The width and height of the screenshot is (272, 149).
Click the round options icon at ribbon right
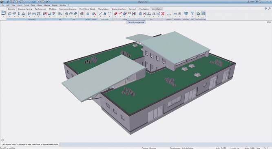click(265, 9)
